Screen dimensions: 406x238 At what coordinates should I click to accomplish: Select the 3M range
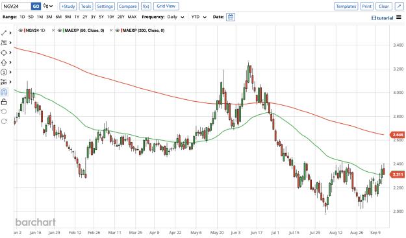coord(49,17)
